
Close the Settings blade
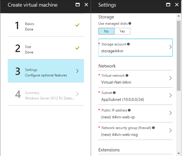177,5
